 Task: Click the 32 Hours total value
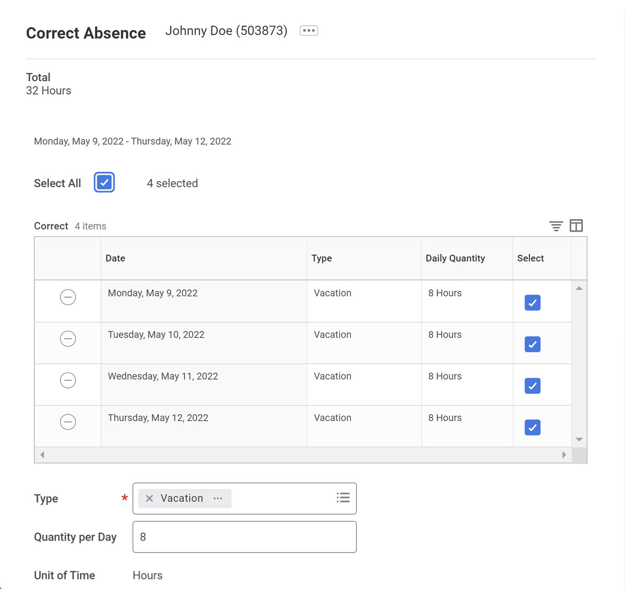[48, 91]
